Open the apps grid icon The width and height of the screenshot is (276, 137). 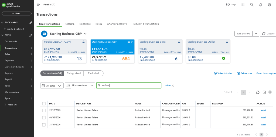coord(243,5)
